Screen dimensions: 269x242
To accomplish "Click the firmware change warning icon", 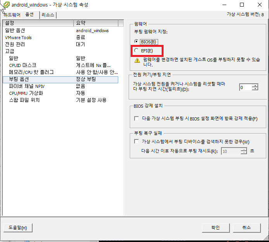I will tap(137, 60).
